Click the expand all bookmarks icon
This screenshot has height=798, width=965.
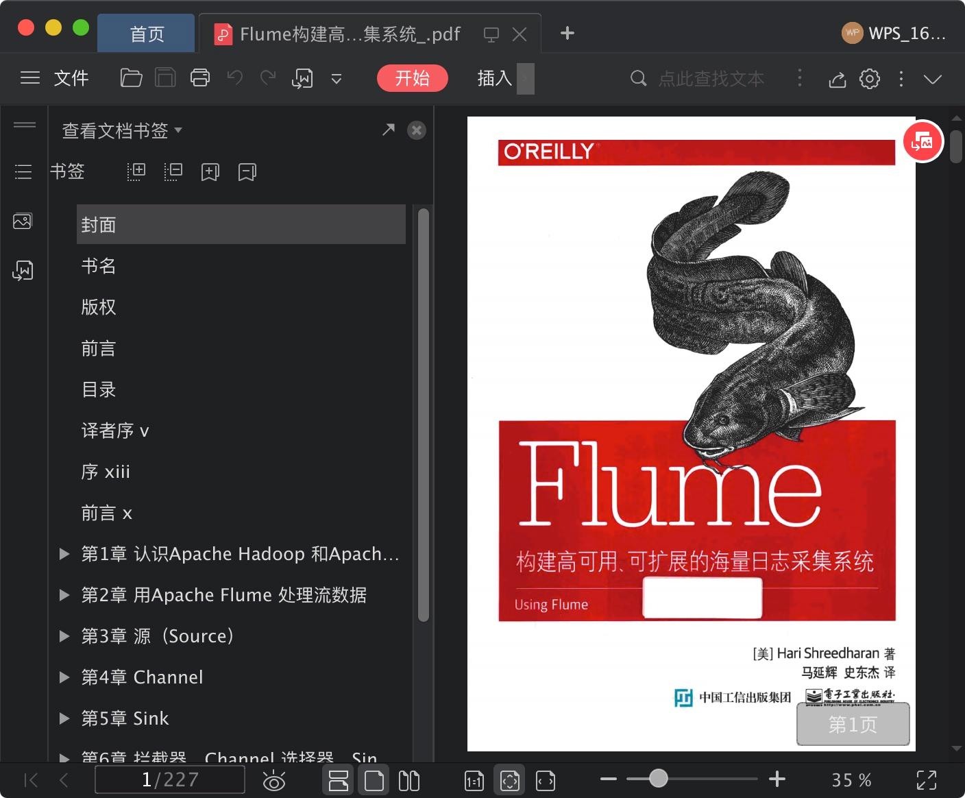pyautogui.click(x=136, y=171)
